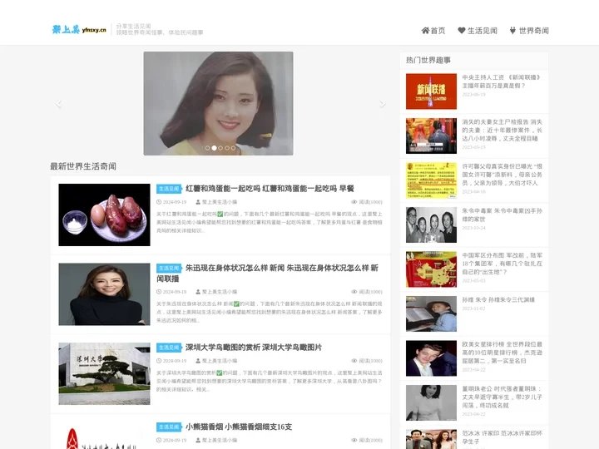Viewport: 599px width, 449px height.
Task: Click 生活见闻 tag on 小熊猫香烟 article
Action: click(169, 427)
